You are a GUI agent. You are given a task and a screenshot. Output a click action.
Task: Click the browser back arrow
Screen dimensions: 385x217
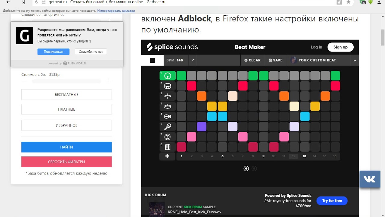pos(8,2)
